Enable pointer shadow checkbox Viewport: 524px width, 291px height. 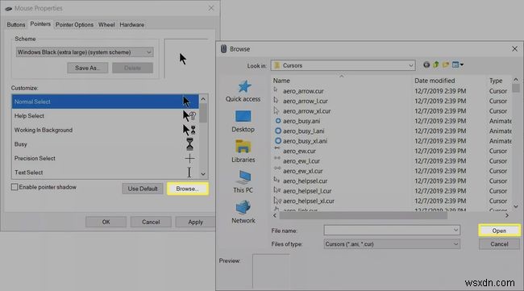tap(15, 187)
